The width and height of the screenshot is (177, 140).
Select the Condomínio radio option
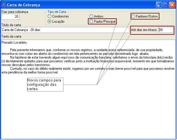pos(50,17)
